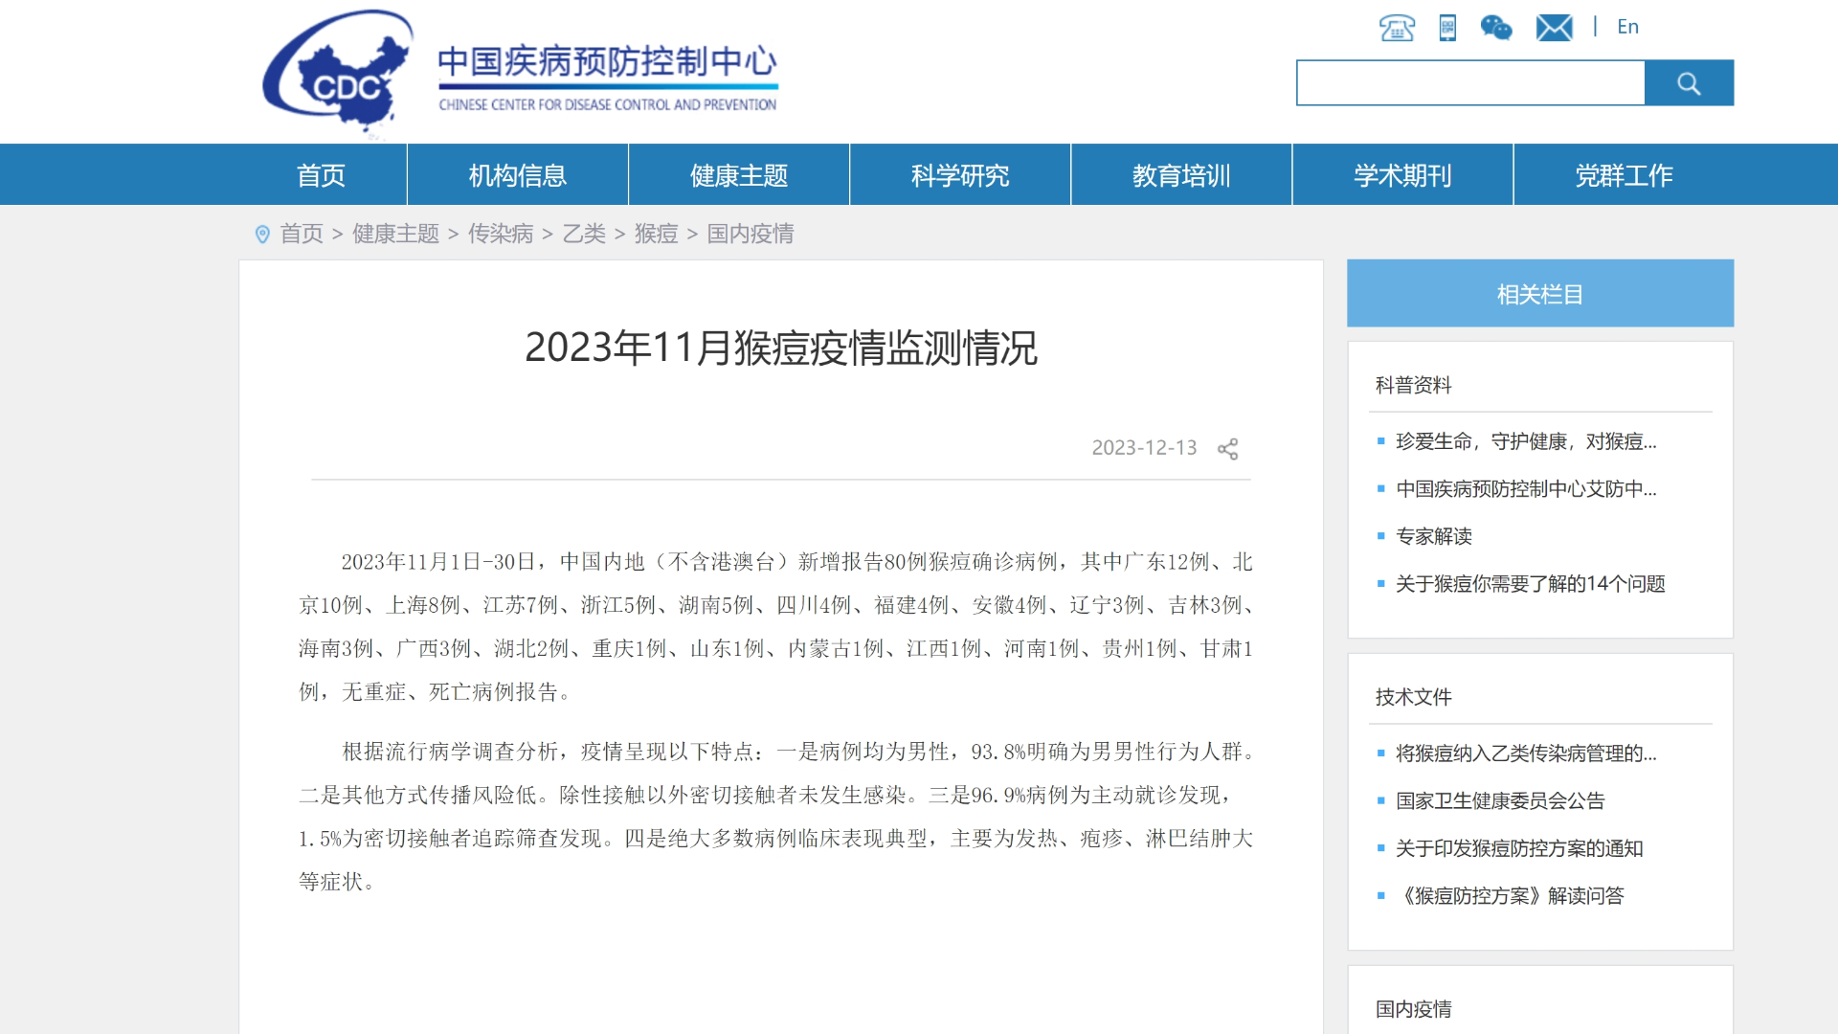Open the 健康主题 navigation menu
1838x1034 pixels.
tap(737, 175)
